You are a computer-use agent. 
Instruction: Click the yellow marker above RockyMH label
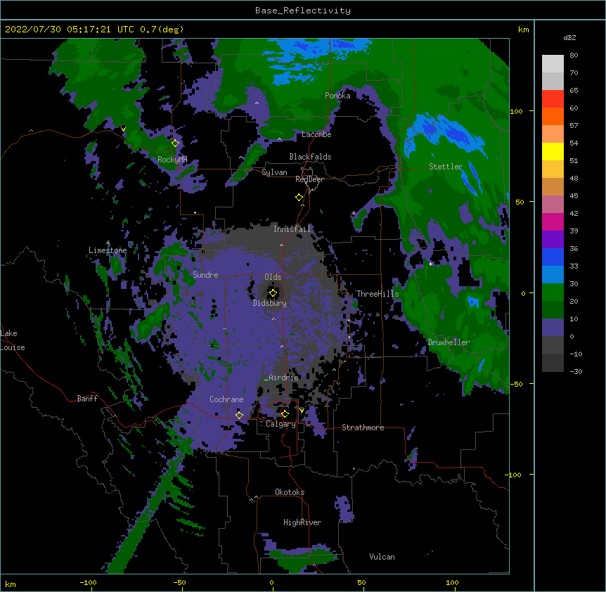(175, 143)
